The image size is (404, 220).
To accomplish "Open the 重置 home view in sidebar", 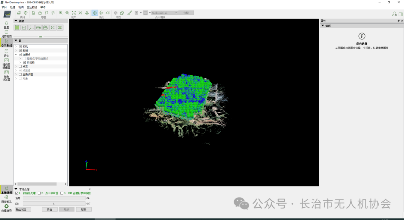I will [6, 25].
